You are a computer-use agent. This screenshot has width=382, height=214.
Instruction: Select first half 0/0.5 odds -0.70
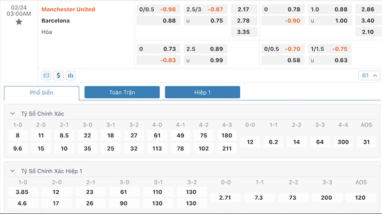(x=283, y=49)
